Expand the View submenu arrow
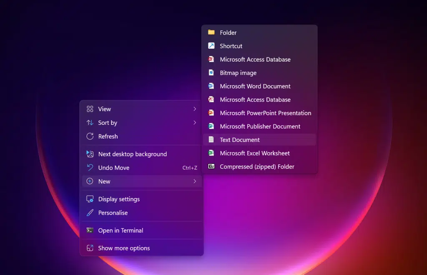The width and height of the screenshot is (427, 275). click(x=195, y=109)
